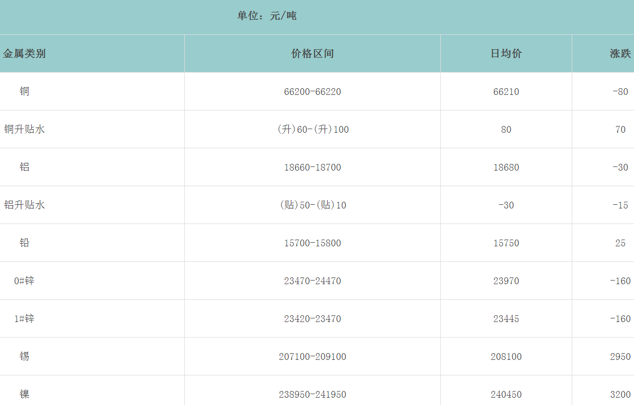
Task: Click the 涨跌 column header
Action: 620,53
